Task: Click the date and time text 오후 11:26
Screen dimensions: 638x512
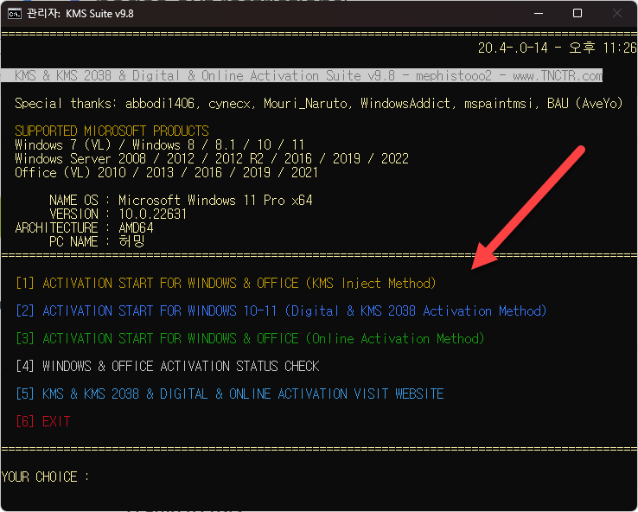Action: click(x=557, y=48)
